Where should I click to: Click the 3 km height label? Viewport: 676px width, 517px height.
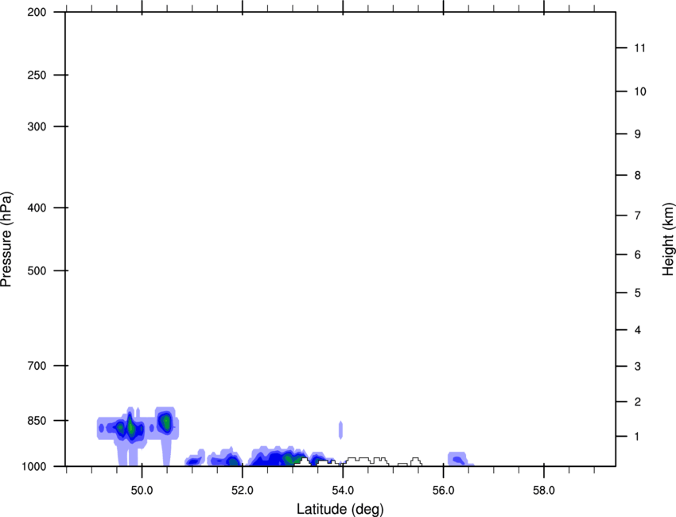pyautogui.click(x=637, y=366)
